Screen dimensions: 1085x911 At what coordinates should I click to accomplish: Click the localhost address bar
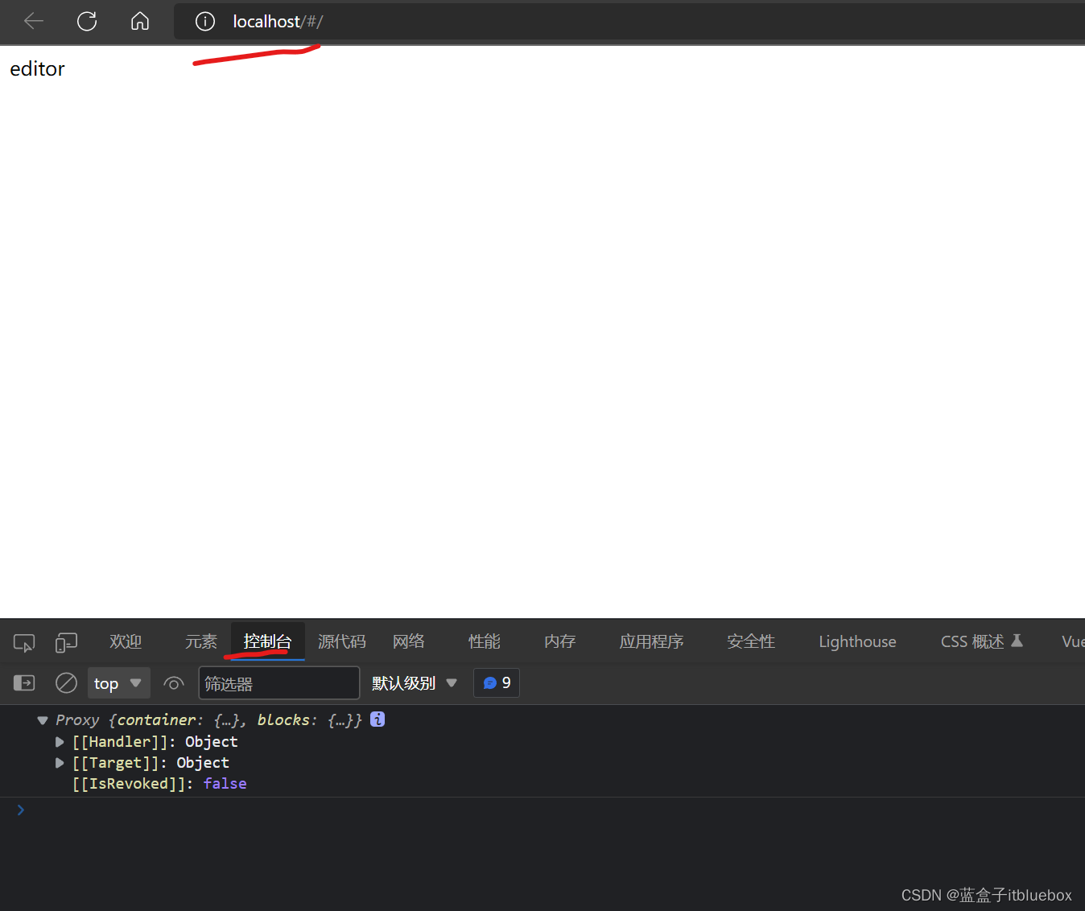628,22
